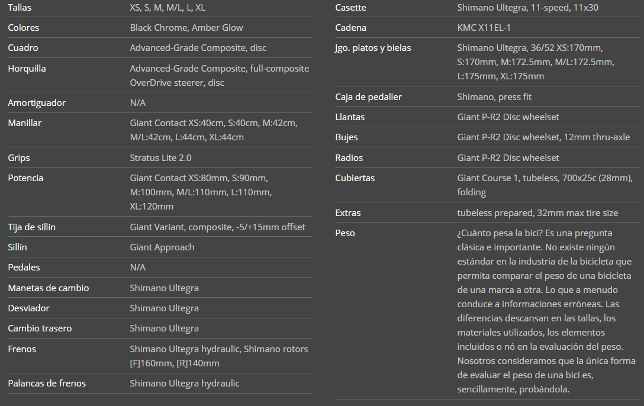Click the 'Horquilla' row label
This screenshot has height=406, width=644.
(x=27, y=69)
